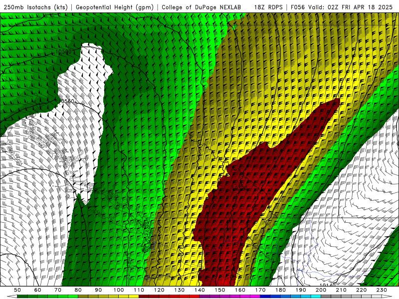Click the 140 value on color scale
The width and height of the screenshot is (399, 299).
coord(199,290)
